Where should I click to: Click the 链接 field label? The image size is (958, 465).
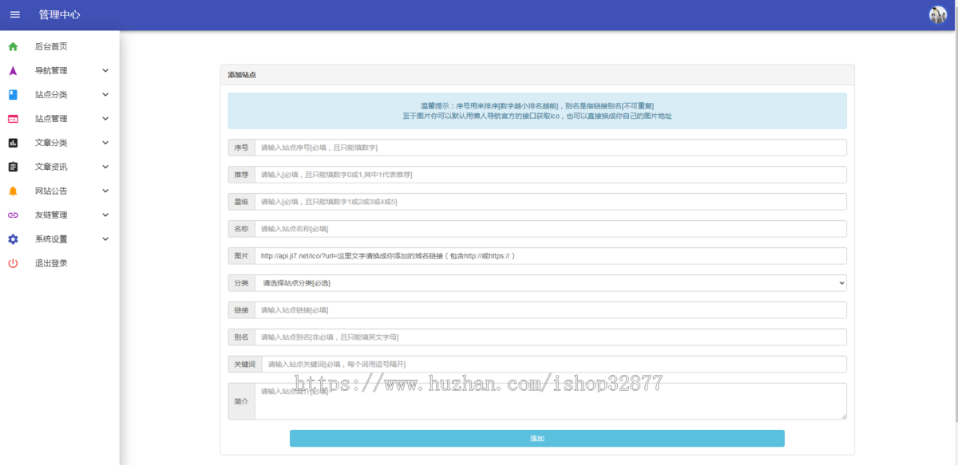pos(241,310)
